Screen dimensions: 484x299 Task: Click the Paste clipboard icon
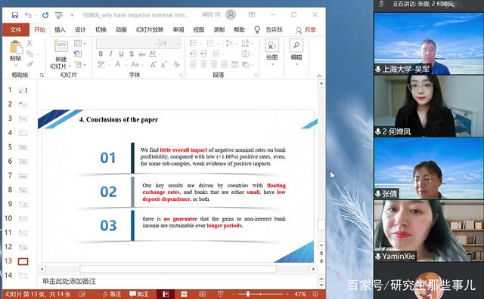(15, 47)
